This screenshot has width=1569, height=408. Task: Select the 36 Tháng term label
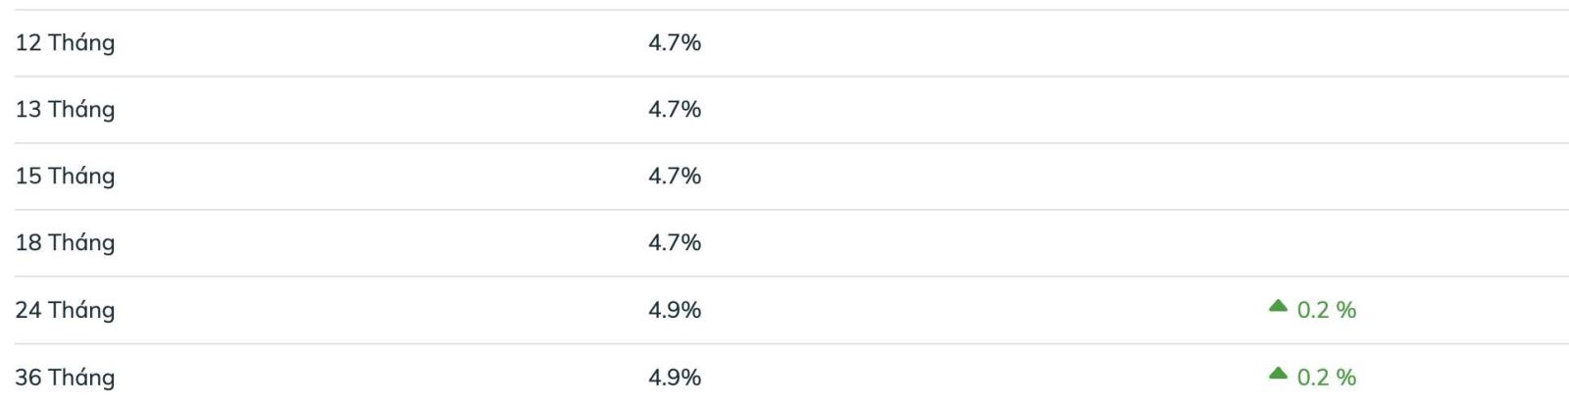tap(65, 377)
